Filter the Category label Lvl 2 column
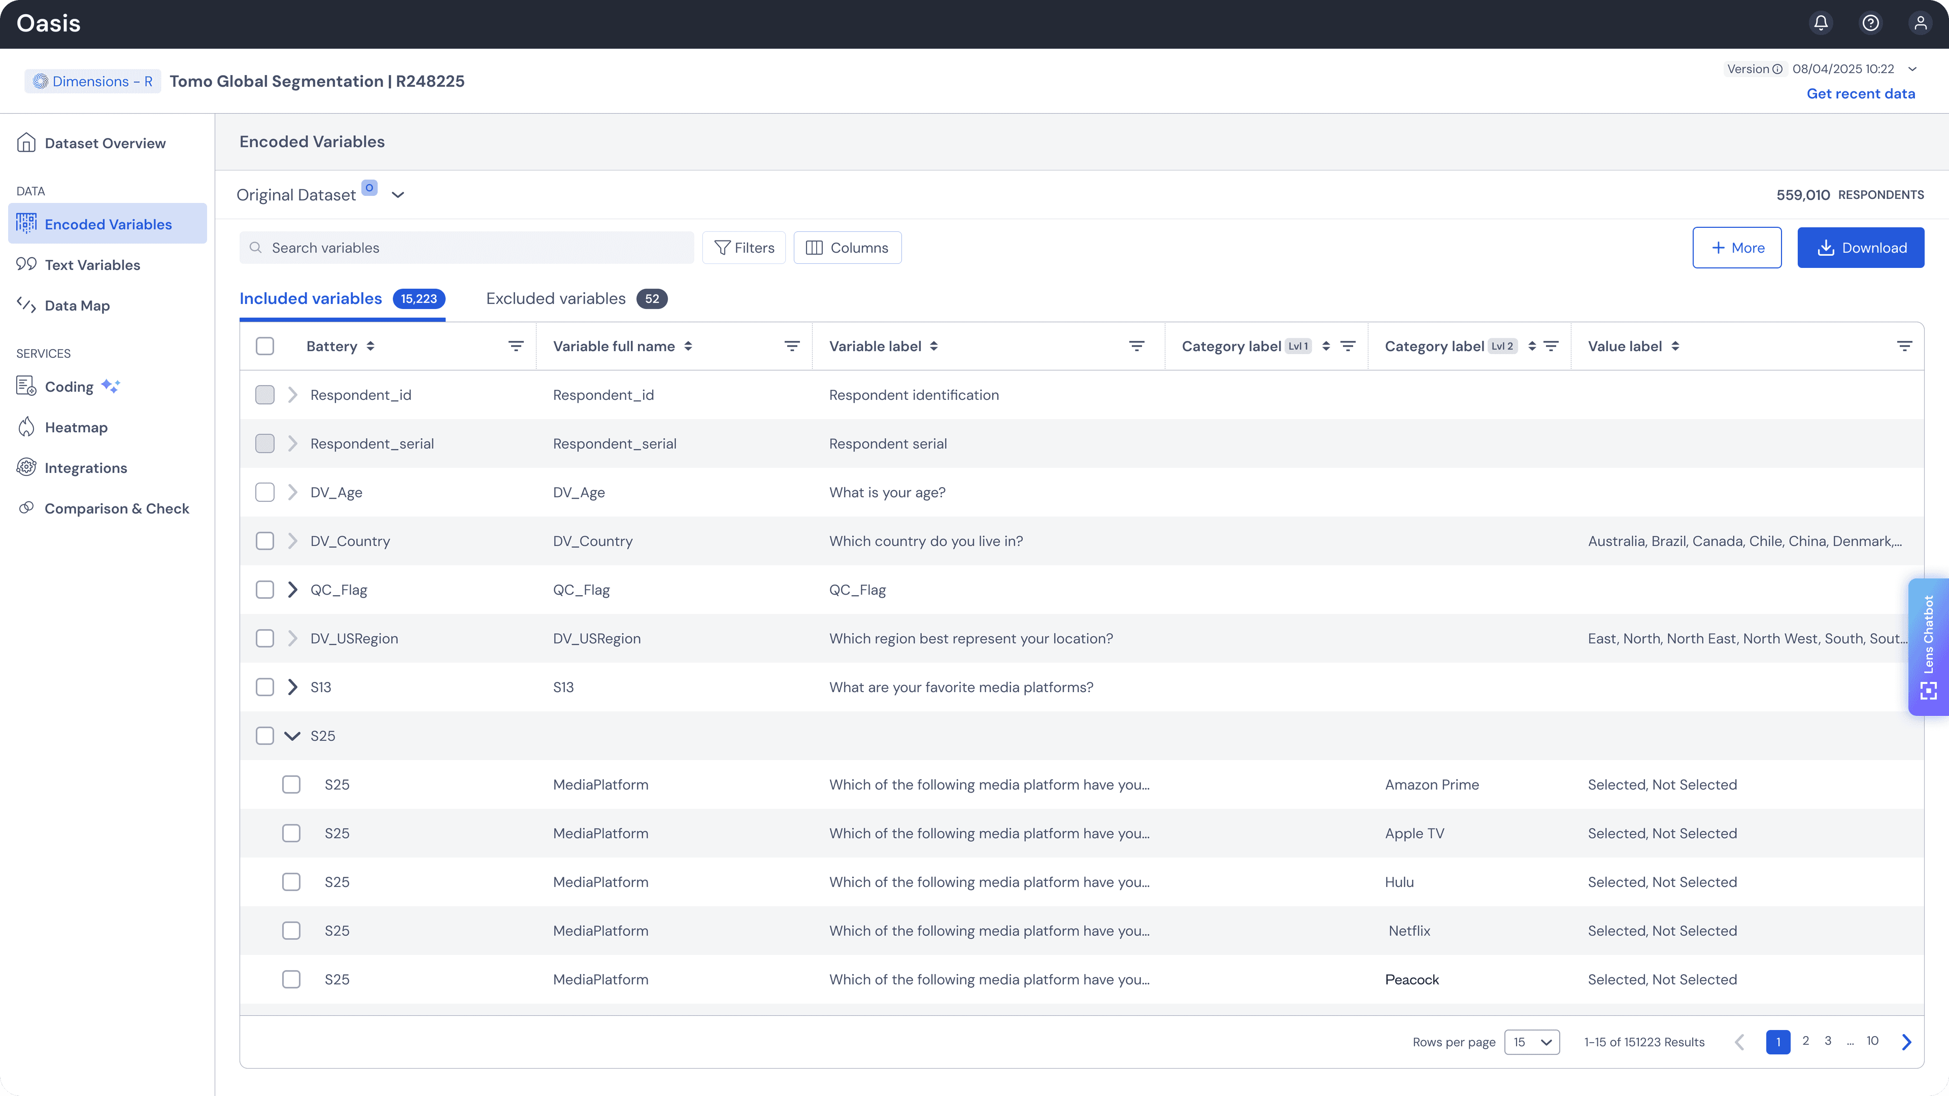 [1551, 347]
